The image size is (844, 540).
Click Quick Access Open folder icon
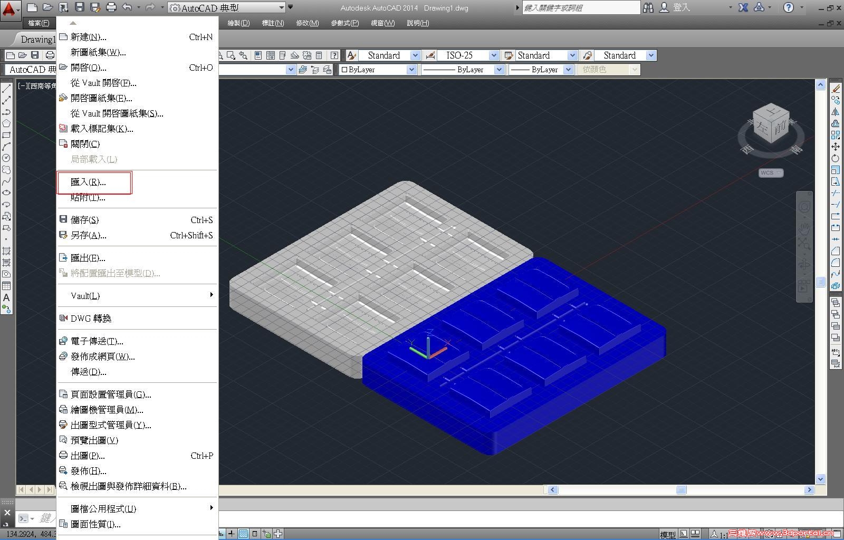coord(48,7)
